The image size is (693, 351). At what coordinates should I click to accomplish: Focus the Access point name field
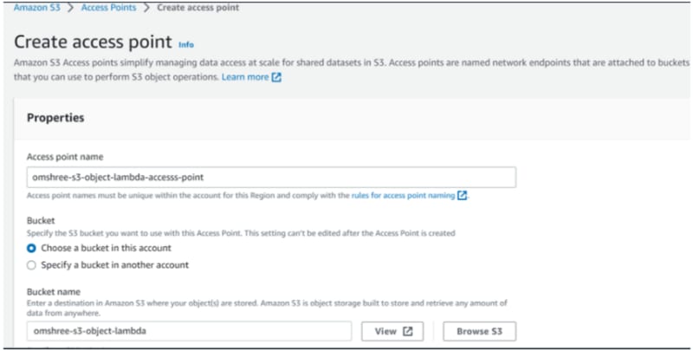pyautogui.click(x=271, y=178)
